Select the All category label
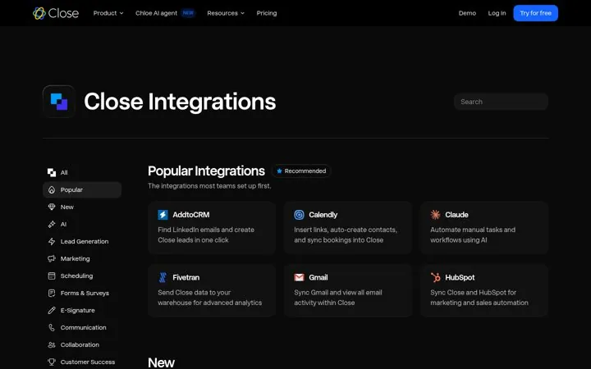The height and width of the screenshot is (369, 591). (64, 172)
